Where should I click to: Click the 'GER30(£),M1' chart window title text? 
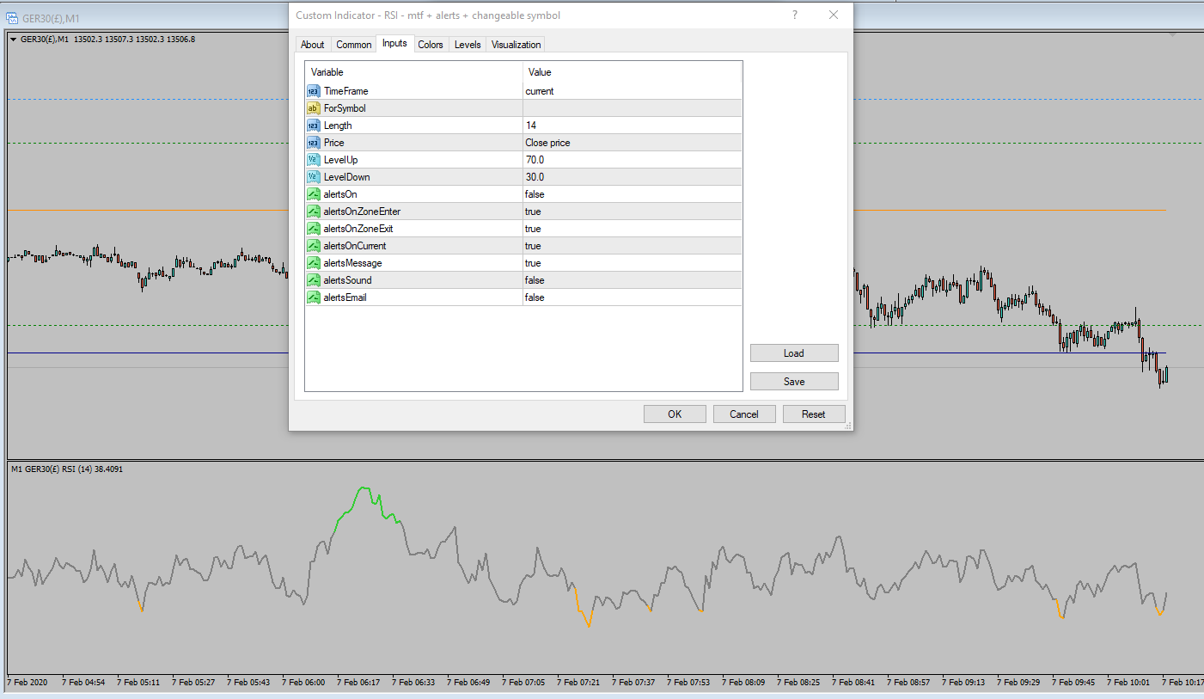click(51, 18)
